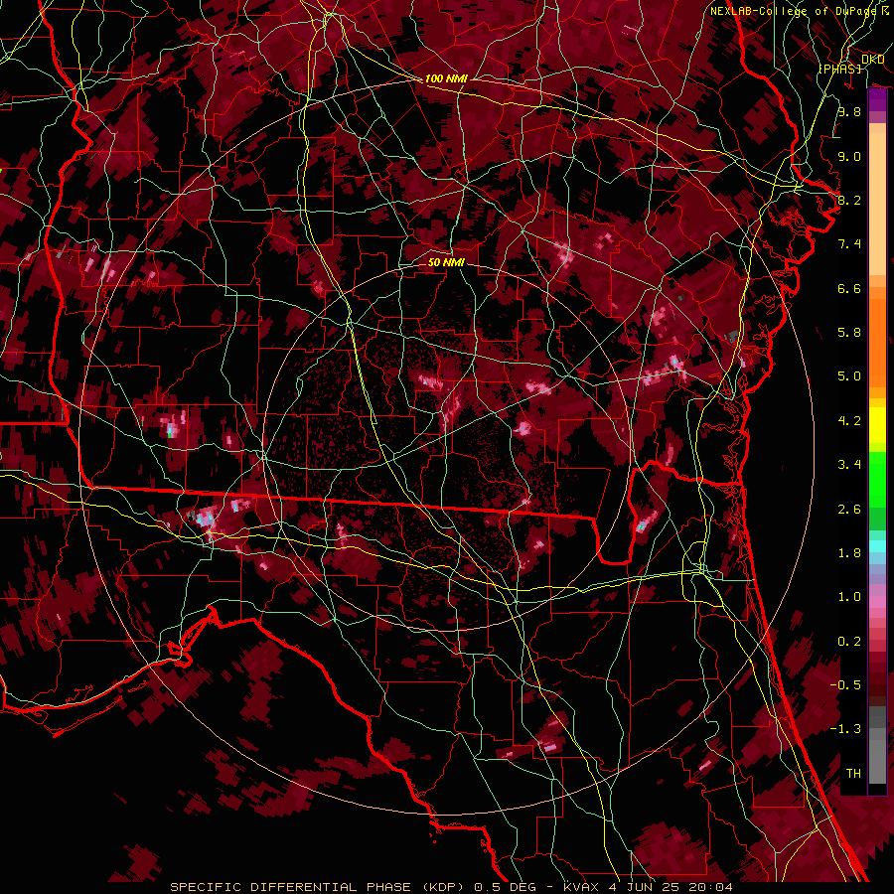Screen dimensions: 894x894
Task: Click the 9.8 legend value
Action: tap(849, 111)
